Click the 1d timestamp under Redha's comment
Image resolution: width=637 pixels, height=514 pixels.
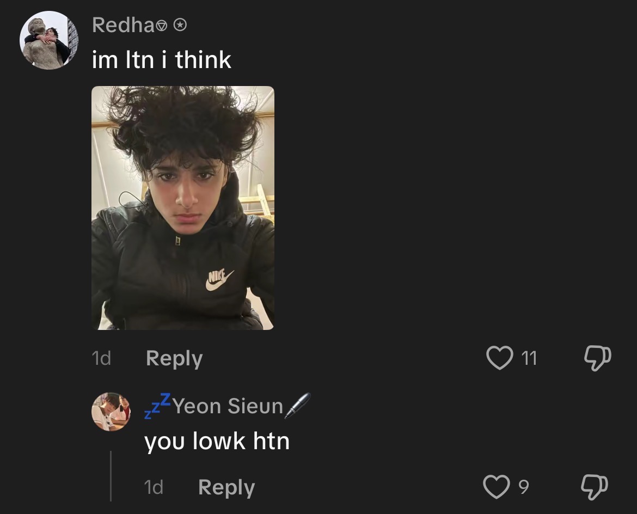click(x=101, y=358)
